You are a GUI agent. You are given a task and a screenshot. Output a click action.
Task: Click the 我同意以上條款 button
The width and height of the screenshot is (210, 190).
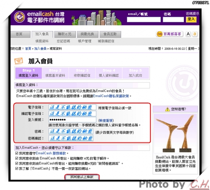[82, 177]
